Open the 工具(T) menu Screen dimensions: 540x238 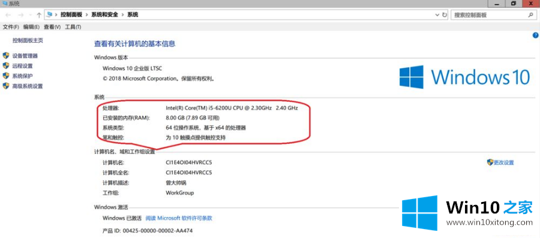click(73, 27)
